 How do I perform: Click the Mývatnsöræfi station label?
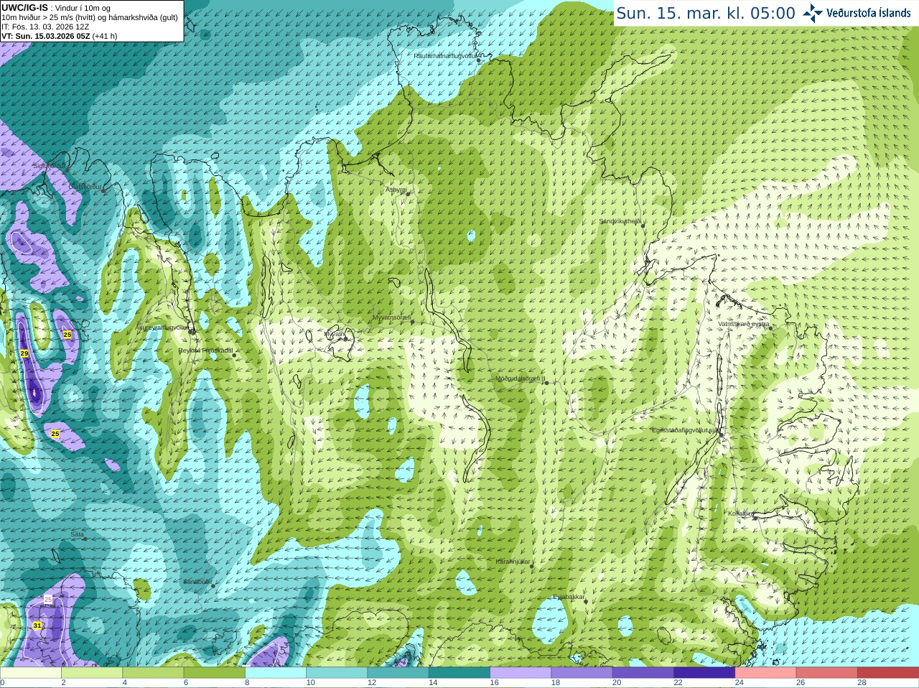[391, 317]
